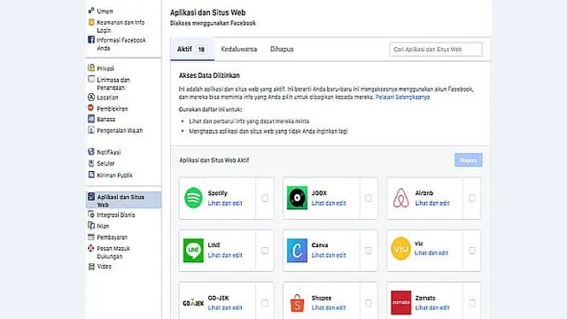The width and height of the screenshot is (567, 319).
Task: Click Lihat dan edit under Viu
Action: tap(431, 253)
